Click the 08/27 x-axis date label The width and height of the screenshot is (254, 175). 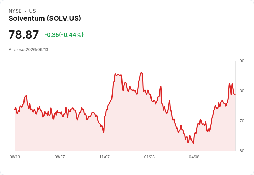[60, 157]
